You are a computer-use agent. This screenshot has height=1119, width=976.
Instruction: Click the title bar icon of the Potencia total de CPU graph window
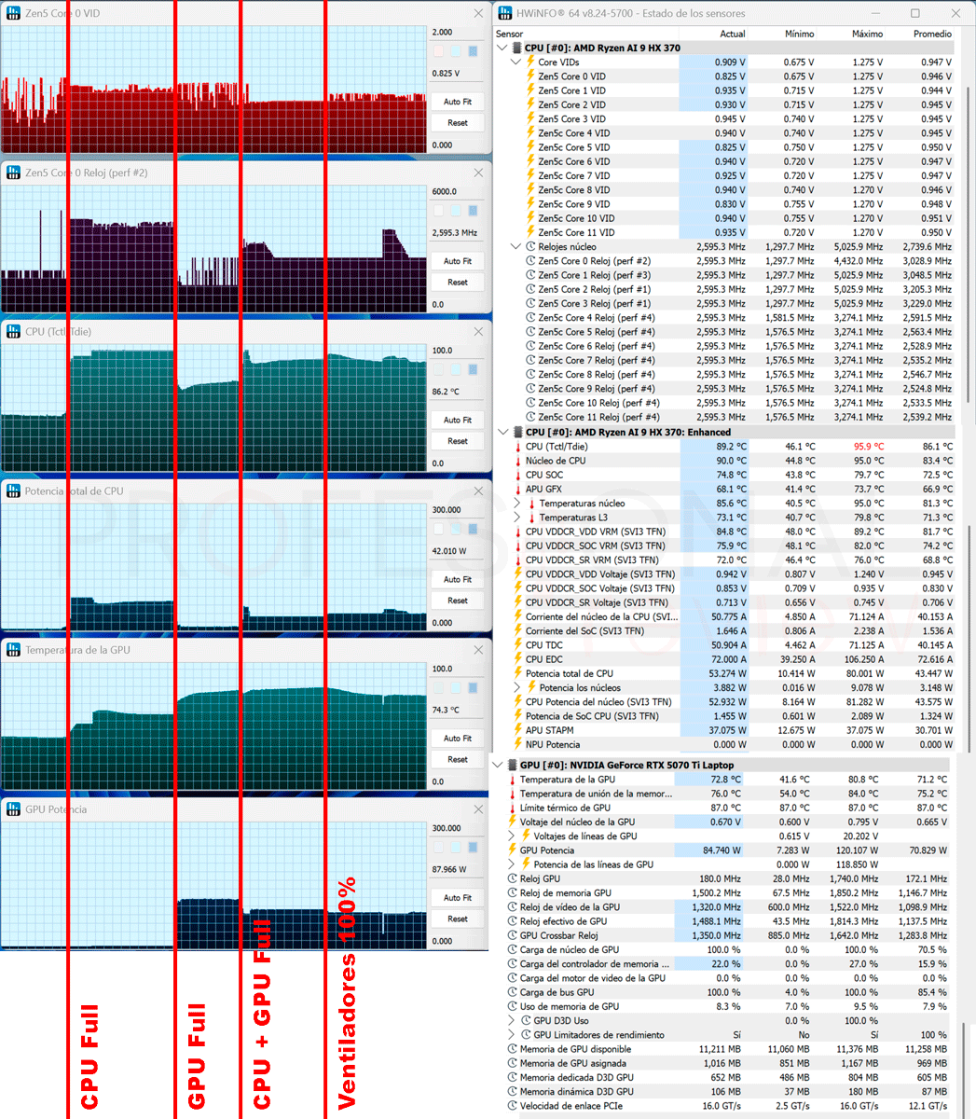click(13, 491)
